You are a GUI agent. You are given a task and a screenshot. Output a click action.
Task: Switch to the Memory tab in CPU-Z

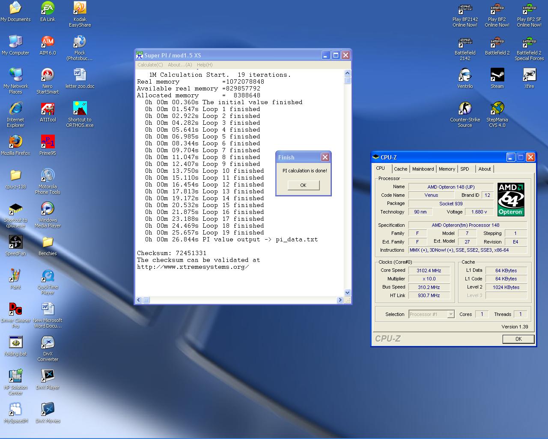click(447, 169)
